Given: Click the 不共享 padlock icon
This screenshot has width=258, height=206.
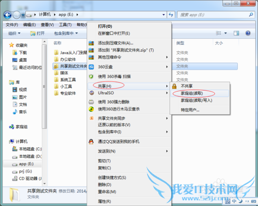Looking at the screenshot, I should [174, 86].
